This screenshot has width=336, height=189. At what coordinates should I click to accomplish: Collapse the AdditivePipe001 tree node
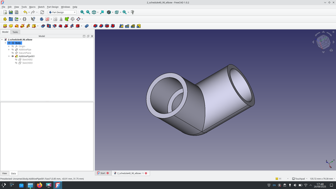point(9,56)
